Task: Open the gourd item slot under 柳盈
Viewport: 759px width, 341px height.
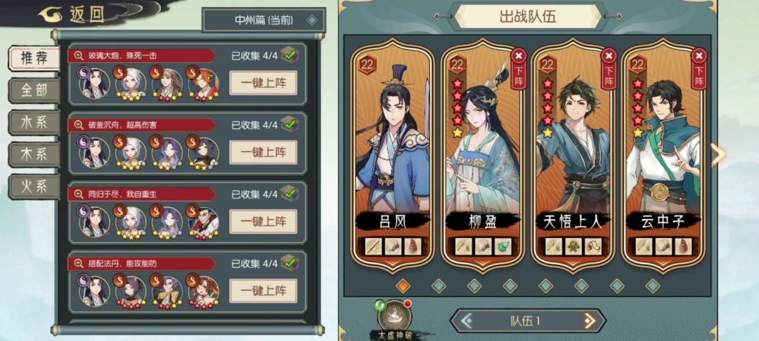Action: coord(502,246)
